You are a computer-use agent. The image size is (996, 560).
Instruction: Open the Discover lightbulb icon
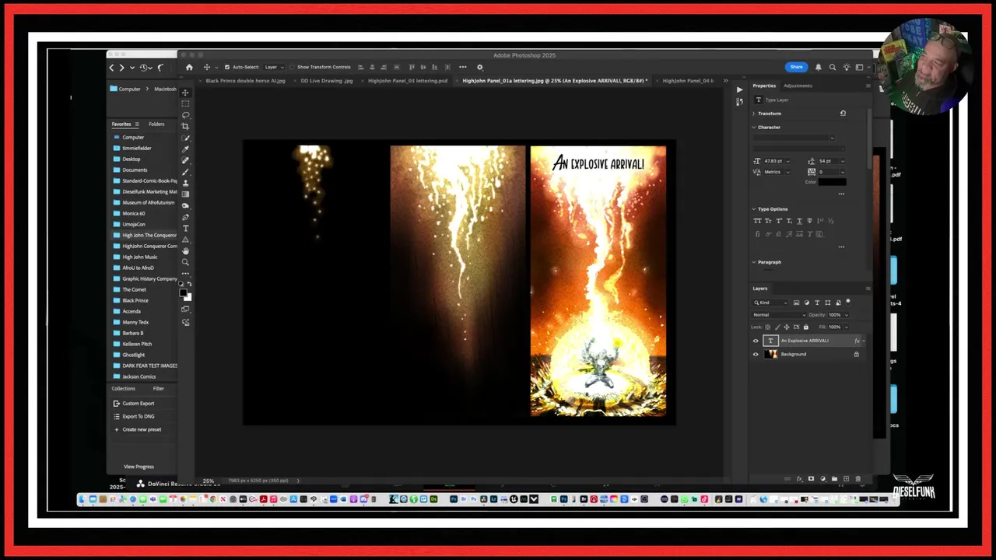pyautogui.click(x=846, y=67)
